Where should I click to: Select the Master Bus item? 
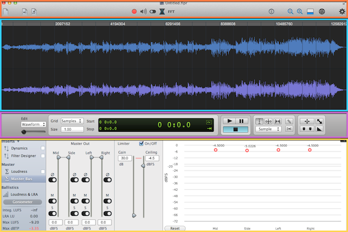[23, 179]
